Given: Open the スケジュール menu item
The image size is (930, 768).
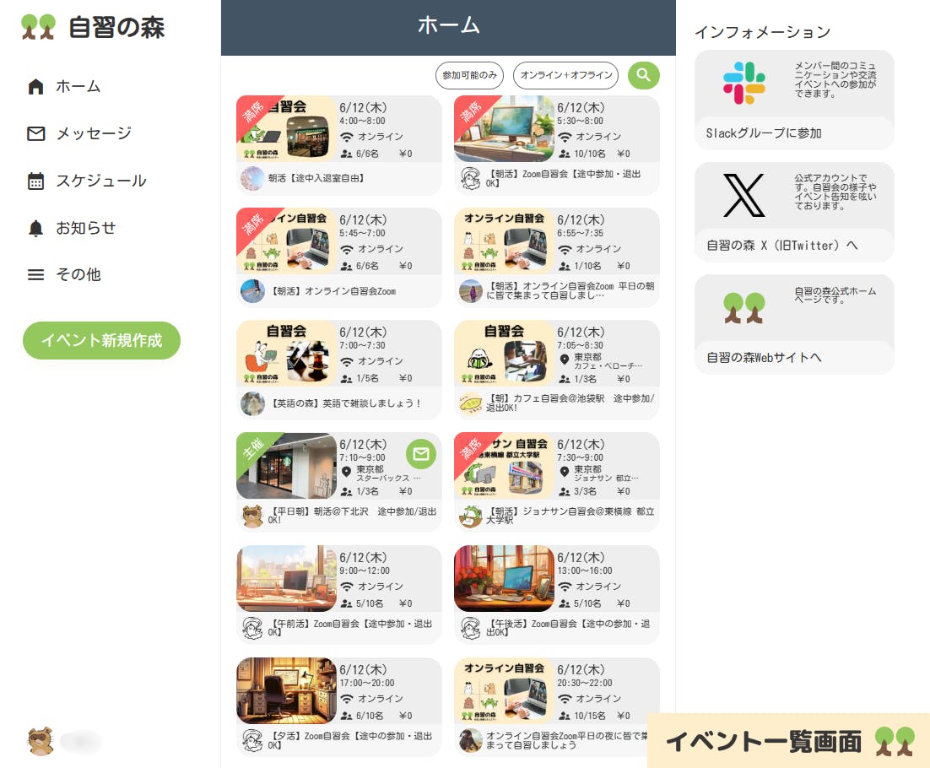Looking at the screenshot, I should click(101, 181).
